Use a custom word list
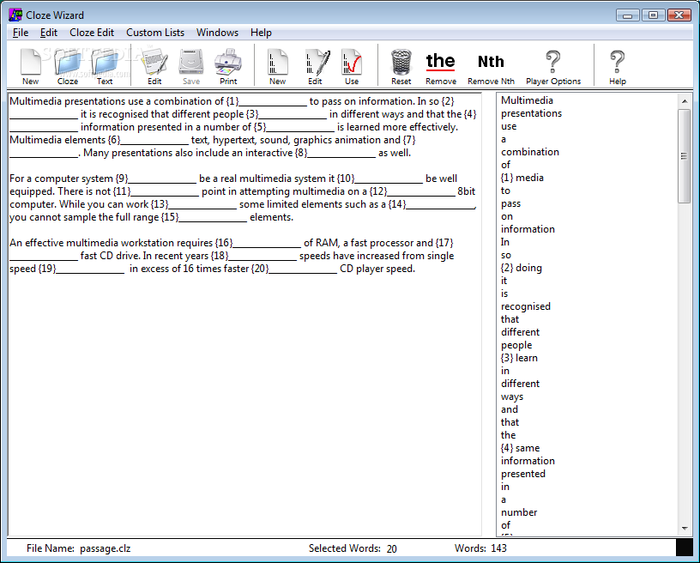This screenshot has width=700, height=563. [x=352, y=67]
